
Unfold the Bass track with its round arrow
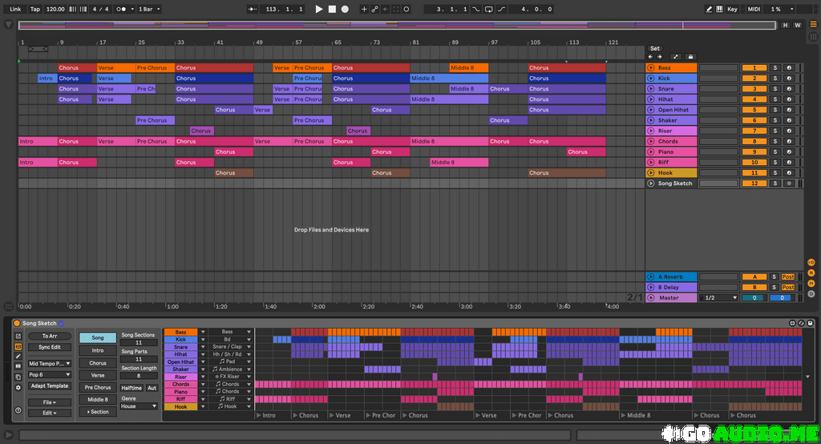[650, 68]
